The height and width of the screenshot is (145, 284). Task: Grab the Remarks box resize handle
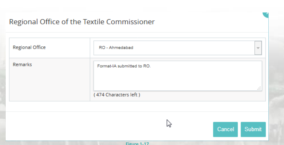[x=259, y=88]
